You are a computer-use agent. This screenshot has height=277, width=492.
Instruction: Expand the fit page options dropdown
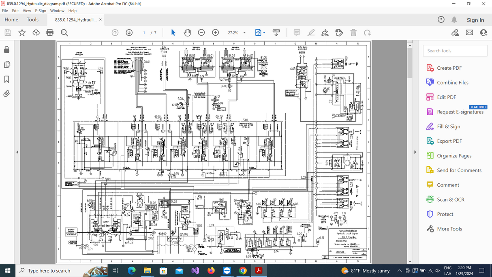pos(264,33)
